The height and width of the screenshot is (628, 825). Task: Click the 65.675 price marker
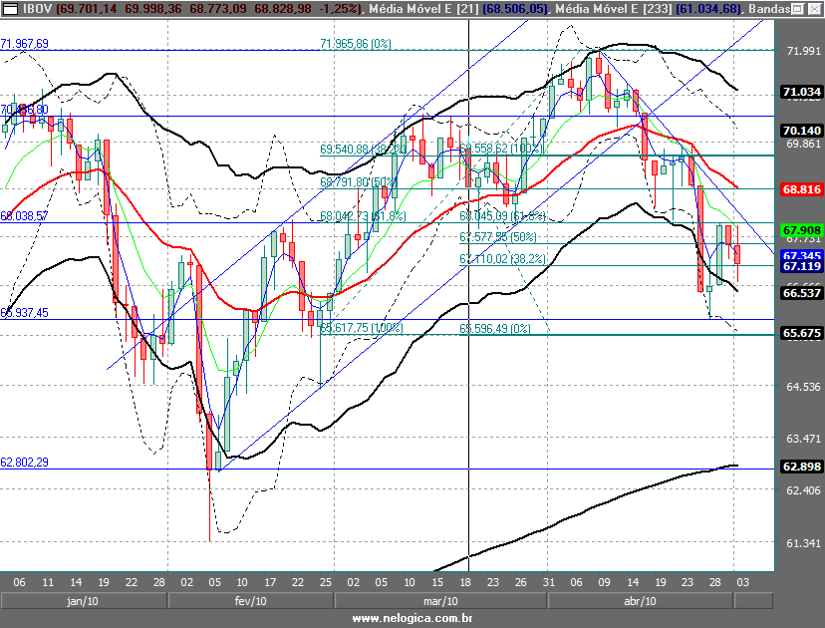(x=801, y=333)
